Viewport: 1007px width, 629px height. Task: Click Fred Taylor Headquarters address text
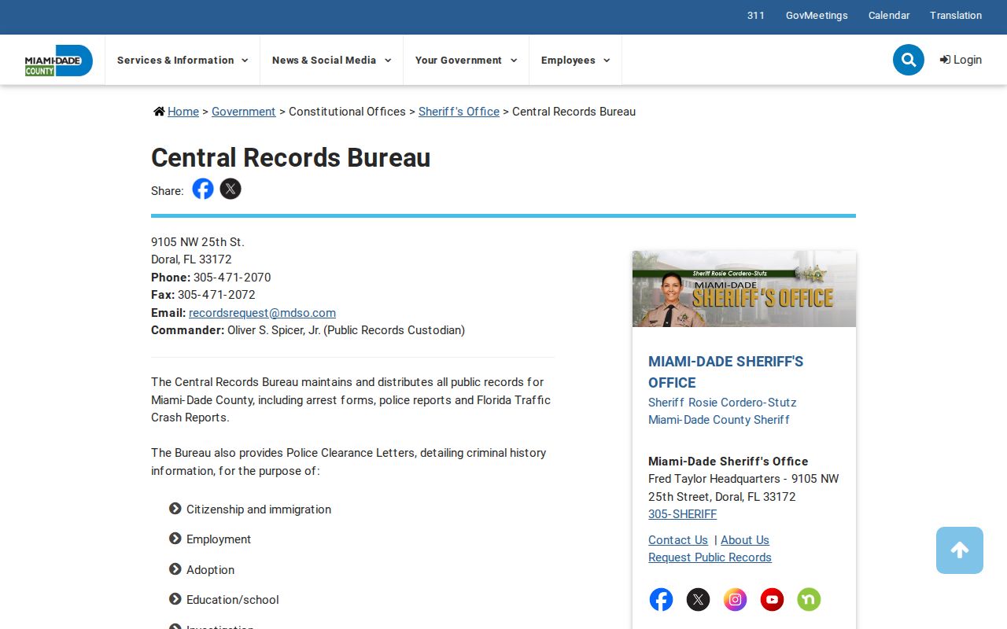tap(743, 487)
